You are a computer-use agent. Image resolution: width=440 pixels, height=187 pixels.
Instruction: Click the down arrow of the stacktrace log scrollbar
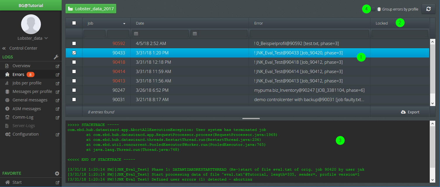pyautogui.click(x=433, y=180)
